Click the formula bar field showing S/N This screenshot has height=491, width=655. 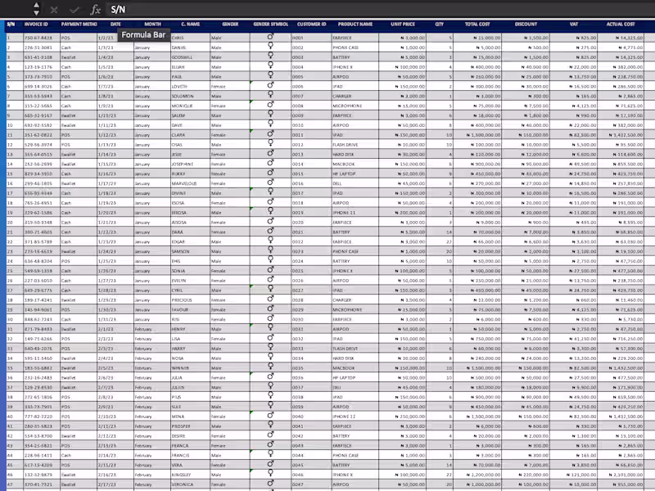[380, 10]
